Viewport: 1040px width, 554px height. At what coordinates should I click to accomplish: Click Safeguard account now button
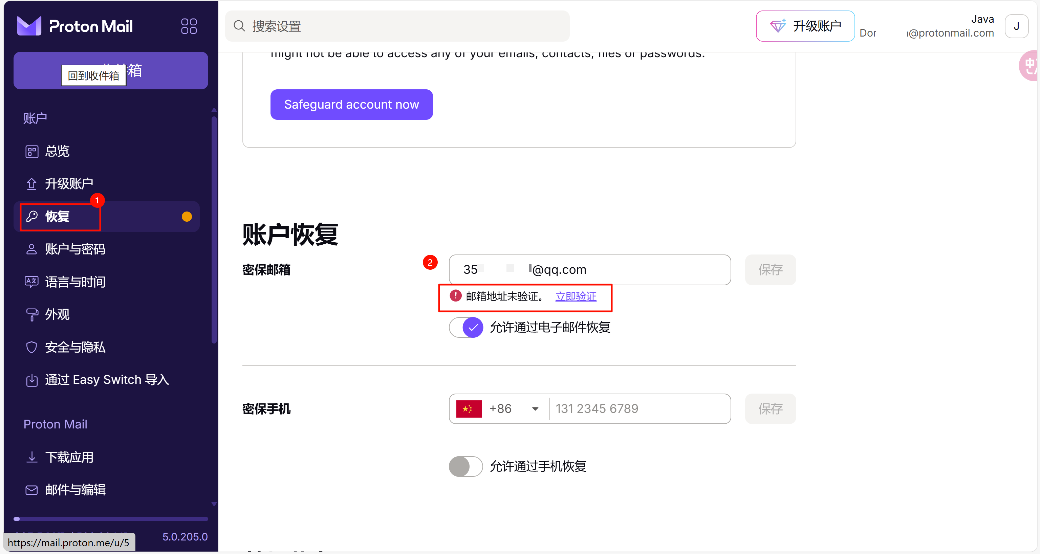351,105
